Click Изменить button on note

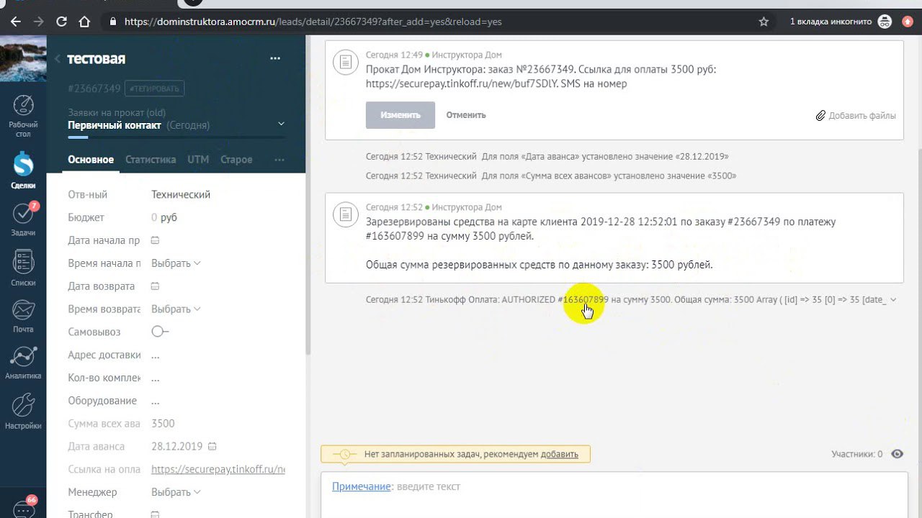tap(400, 115)
